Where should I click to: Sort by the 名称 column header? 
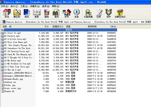click(18, 27)
